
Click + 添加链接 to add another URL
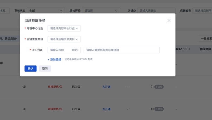[x=54, y=59]
